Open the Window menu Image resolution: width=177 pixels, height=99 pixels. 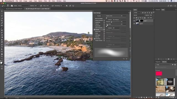coord(59,1)
